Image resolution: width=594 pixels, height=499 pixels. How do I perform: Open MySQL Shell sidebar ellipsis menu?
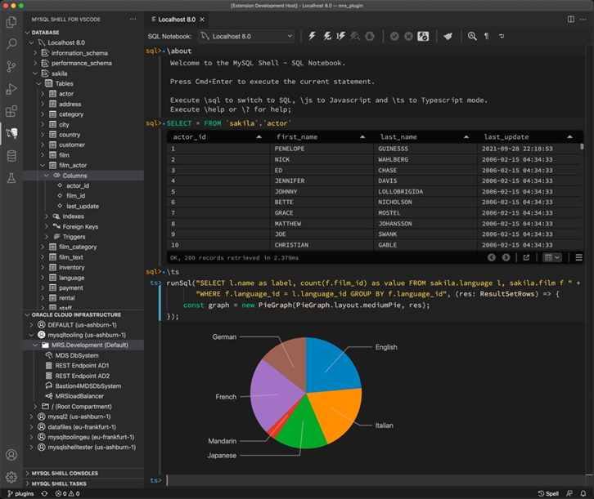(x=133, y=20)
